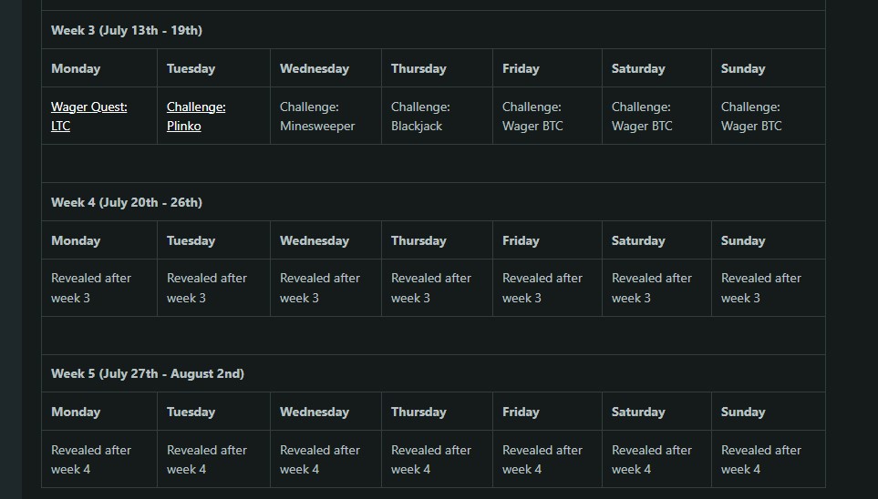The height and width of the screenshot is (499, 878).
Task: Select Sunday's 'Revealed after week 3' cell
Action: [769, 288]
